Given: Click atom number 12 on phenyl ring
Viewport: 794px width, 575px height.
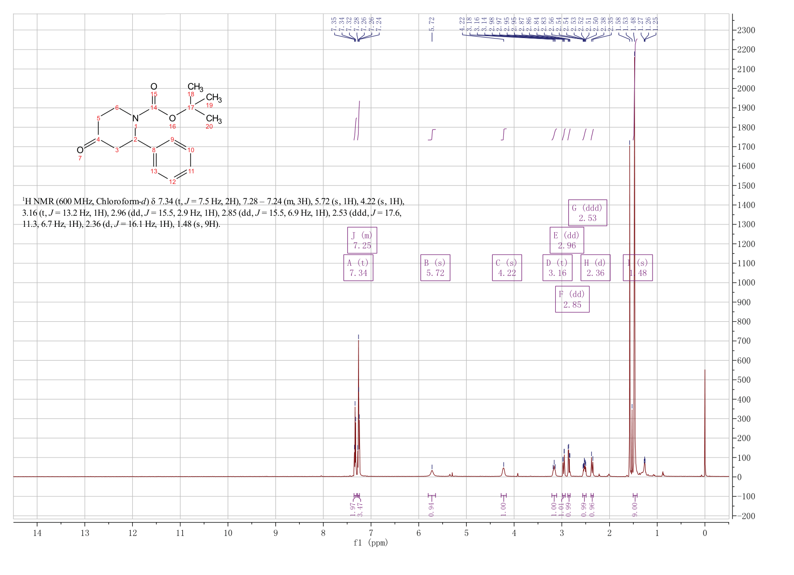Looking at the screenshot, I should [172, 182].
